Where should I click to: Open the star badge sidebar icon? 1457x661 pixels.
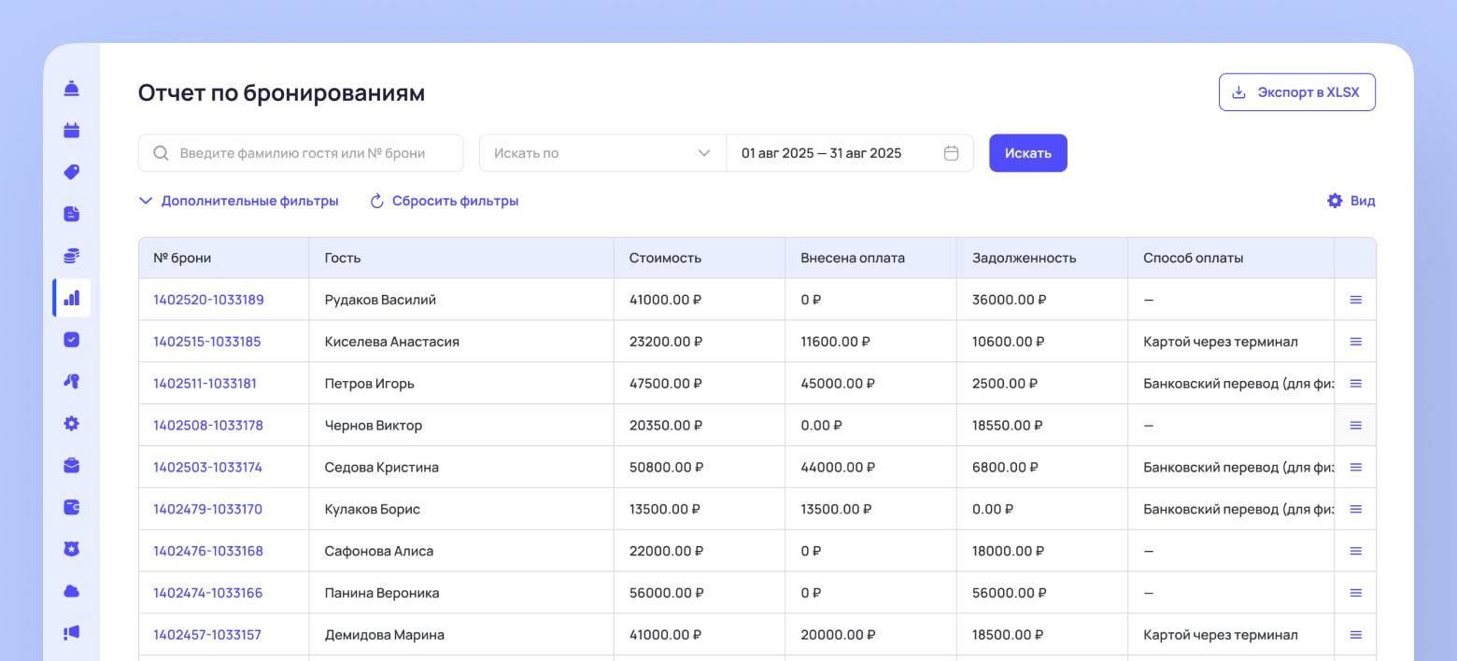coord(71,549)
